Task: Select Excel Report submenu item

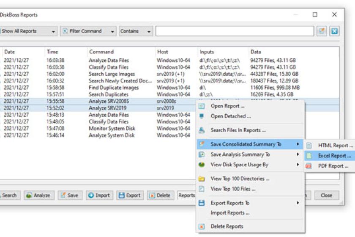Action: click(x=329, y=156)
